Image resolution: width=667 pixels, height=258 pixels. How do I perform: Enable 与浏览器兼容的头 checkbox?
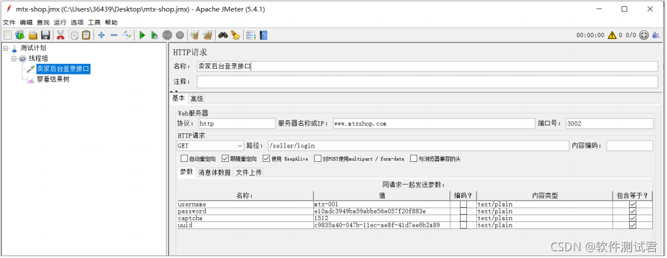point(413,159)
